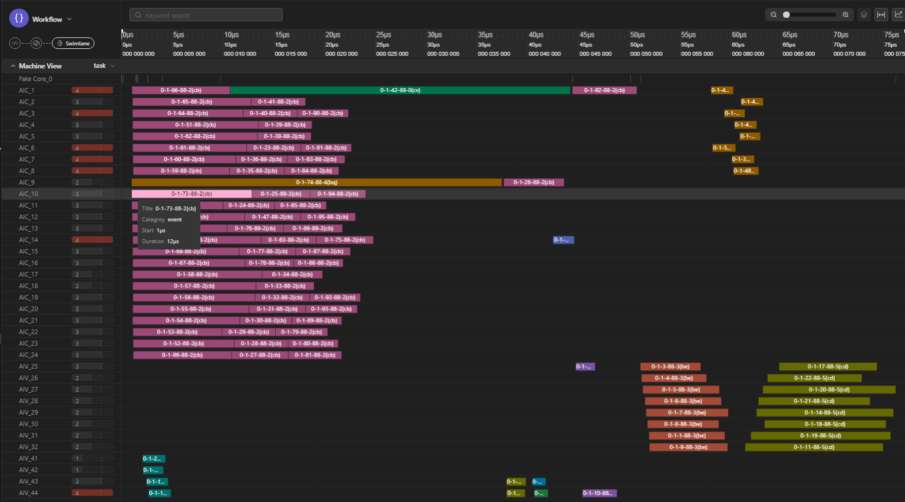Click the orange 0-1-74-88-4(bq) task bar
905x502 pixels.
pos(317,182)
